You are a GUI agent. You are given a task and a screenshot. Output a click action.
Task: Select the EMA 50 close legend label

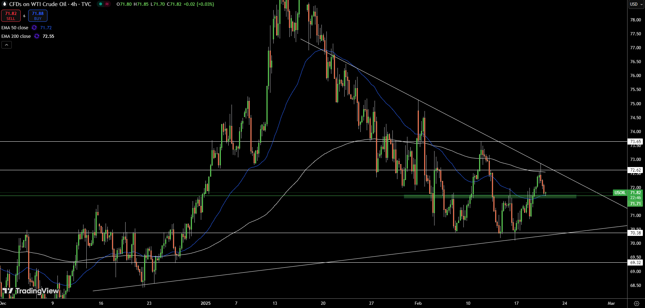pos(15,27)
